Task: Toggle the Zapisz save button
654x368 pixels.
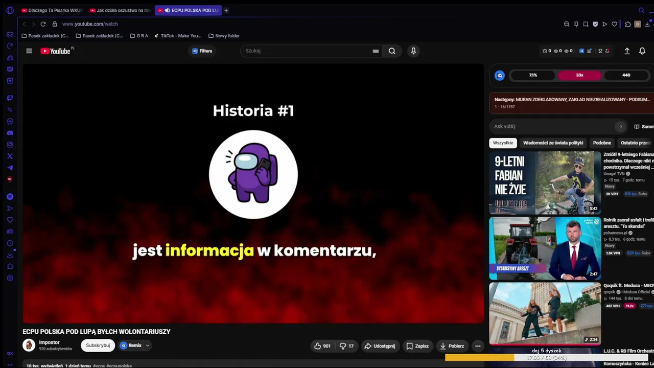Action: [417, 346]
